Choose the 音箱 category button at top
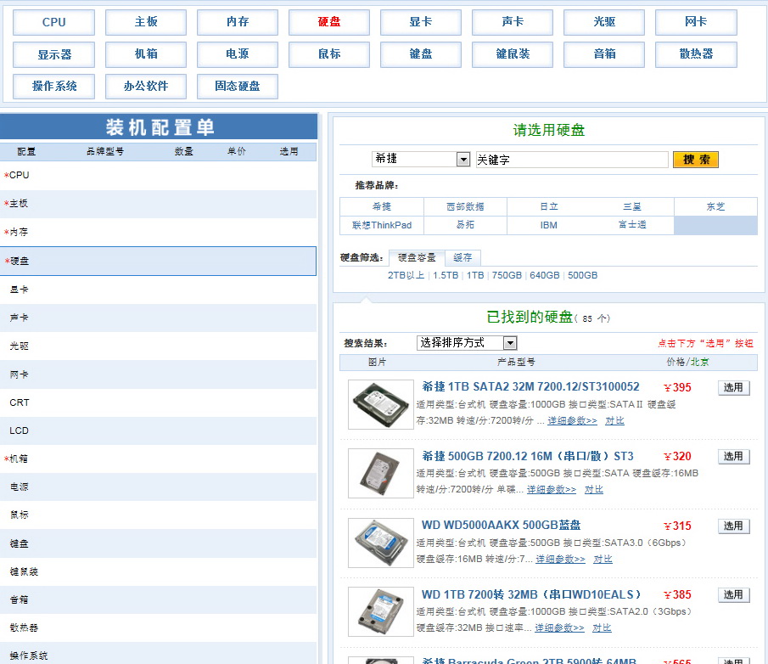768x664 pixels. tap(604, 54)
